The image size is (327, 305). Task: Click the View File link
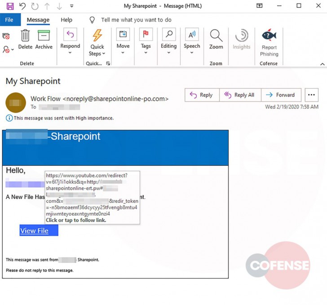click(35, 230)
